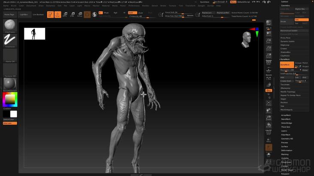The image size is (314, 176).
Task: Toggle the Smt subdivide option
Action: coord(302,20)
